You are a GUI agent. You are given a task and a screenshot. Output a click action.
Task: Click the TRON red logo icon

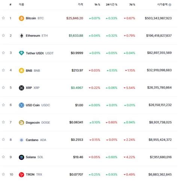pos(21,175)
